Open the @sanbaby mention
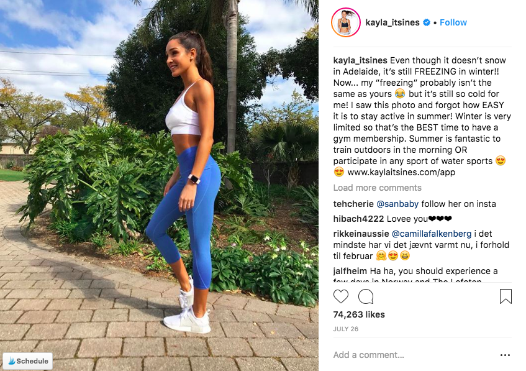Screen dimensions: 526x371 (397, 204)
